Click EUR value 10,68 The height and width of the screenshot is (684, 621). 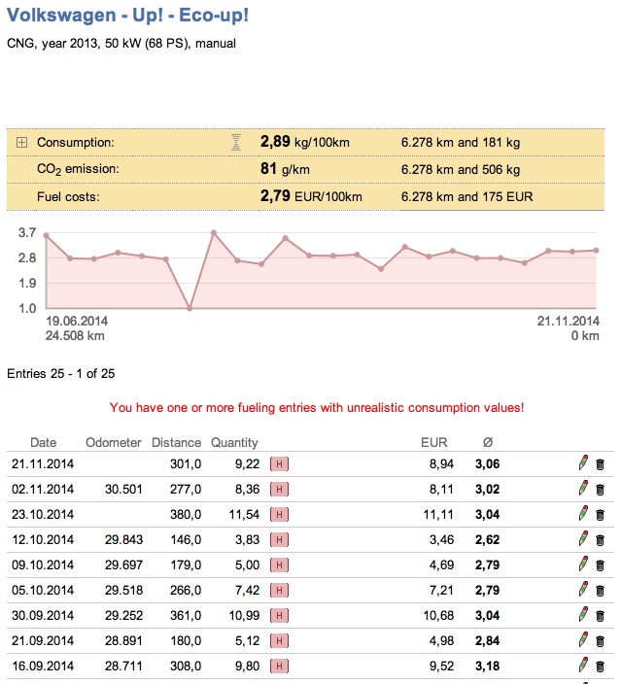(x=438, y=616)
